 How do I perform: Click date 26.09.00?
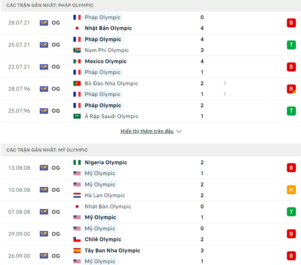(x=19, y=256)
